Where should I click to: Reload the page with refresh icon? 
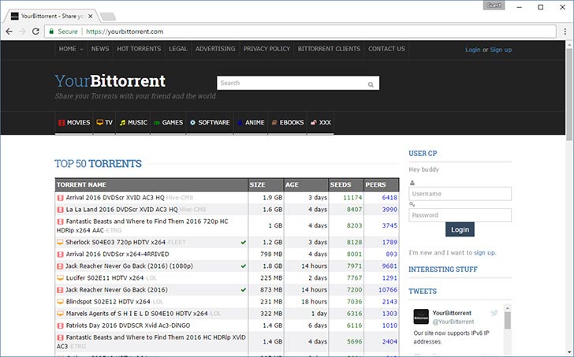click(35, 32)
